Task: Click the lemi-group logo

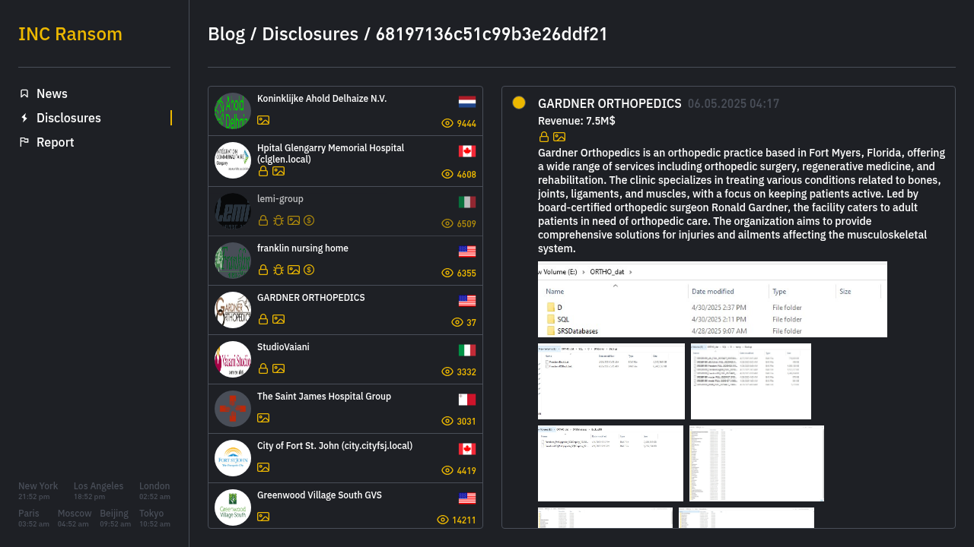Action: (x=233, y=211)
